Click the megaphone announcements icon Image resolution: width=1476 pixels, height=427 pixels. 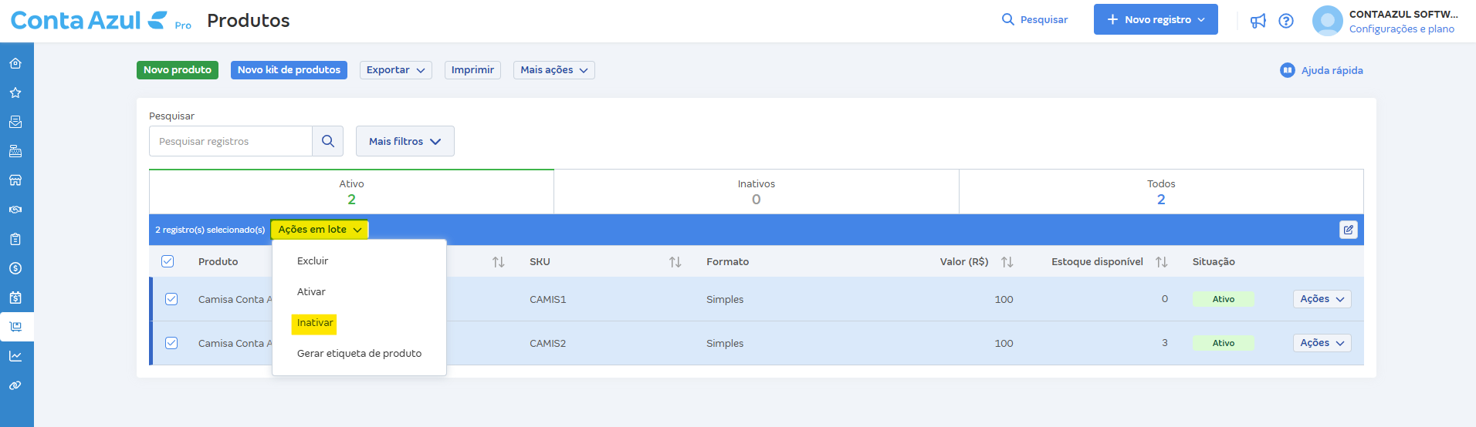[1258, 21]
